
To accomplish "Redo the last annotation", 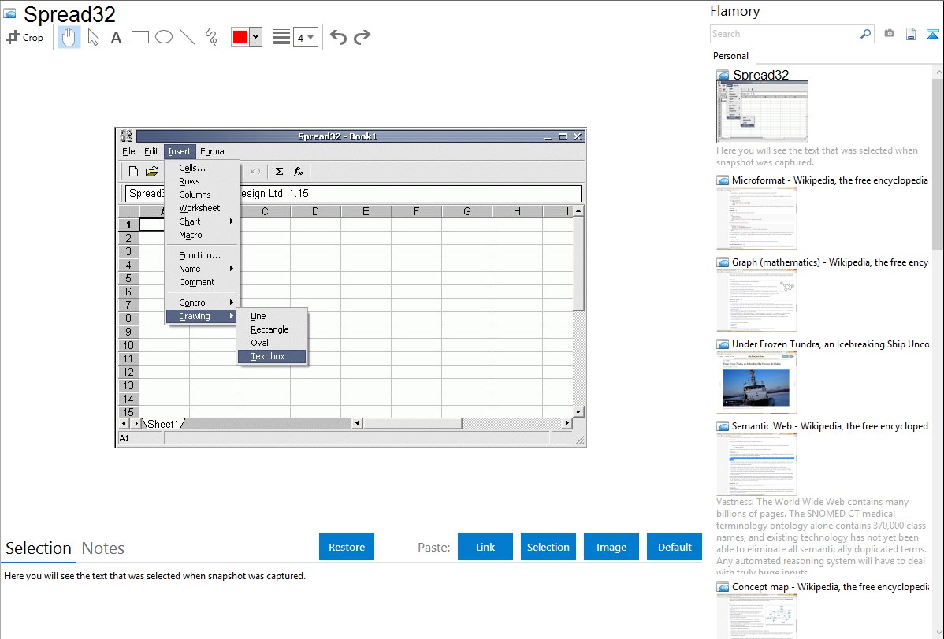I will (362, 37).
